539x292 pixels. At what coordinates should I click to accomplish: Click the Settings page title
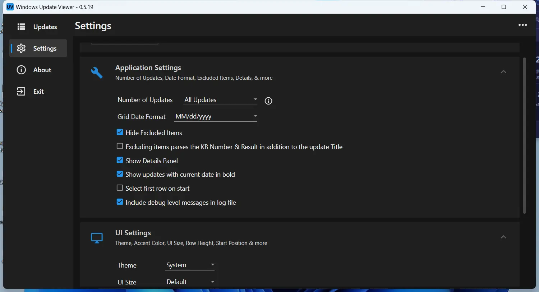[x=93, y=26]
